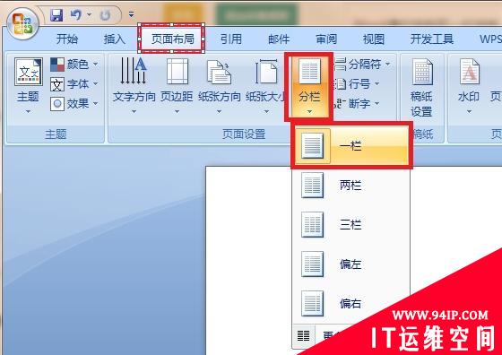
Task: Open 文字方向 text direction options
Action: pyautogui.click(x=134, y=86)
